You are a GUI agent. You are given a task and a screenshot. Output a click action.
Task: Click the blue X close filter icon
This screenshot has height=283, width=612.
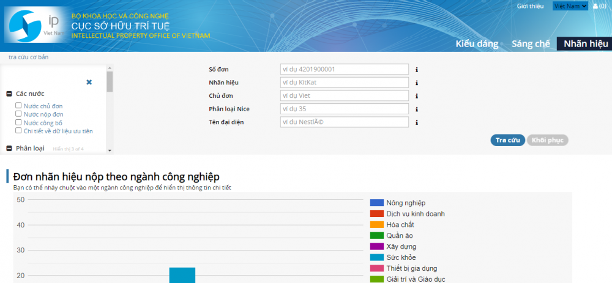[x=89, y=82]
